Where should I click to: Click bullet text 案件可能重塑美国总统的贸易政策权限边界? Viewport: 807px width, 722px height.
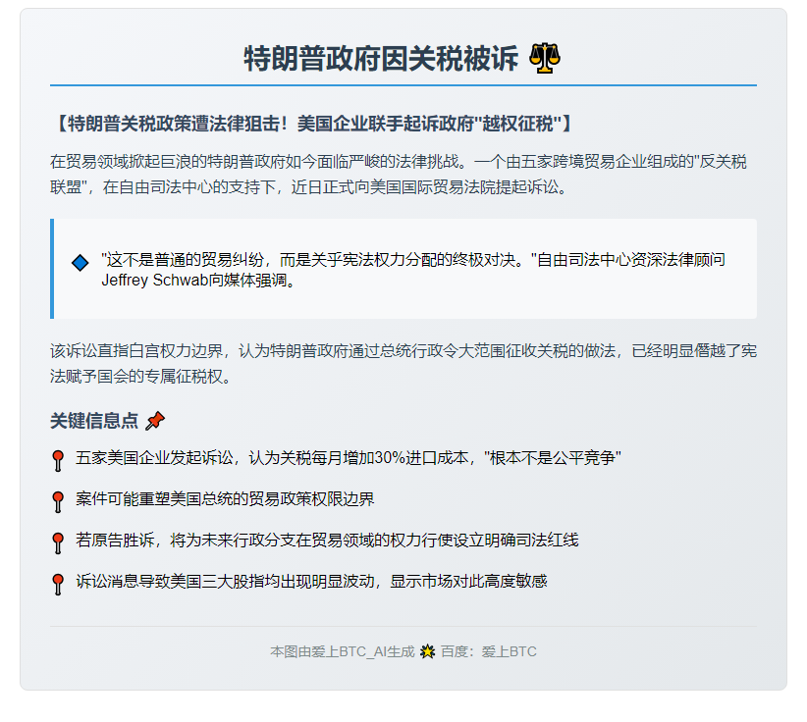pos(225,498)
